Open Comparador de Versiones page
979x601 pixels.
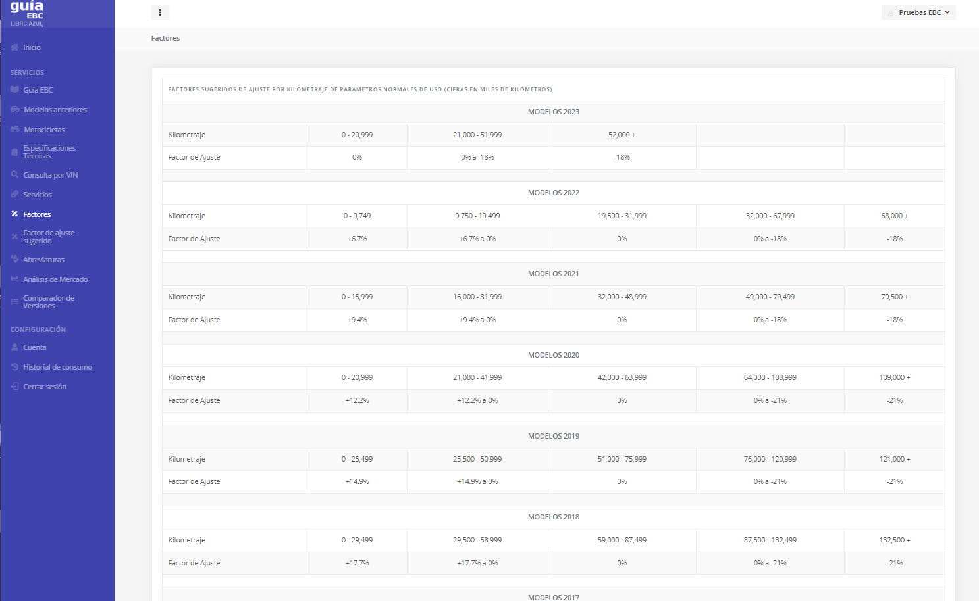(x=48, y=302)
